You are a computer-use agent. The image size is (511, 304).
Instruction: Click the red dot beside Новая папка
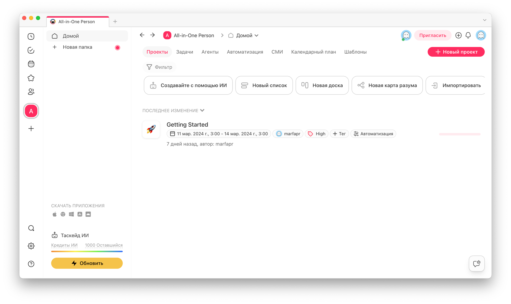118,47
